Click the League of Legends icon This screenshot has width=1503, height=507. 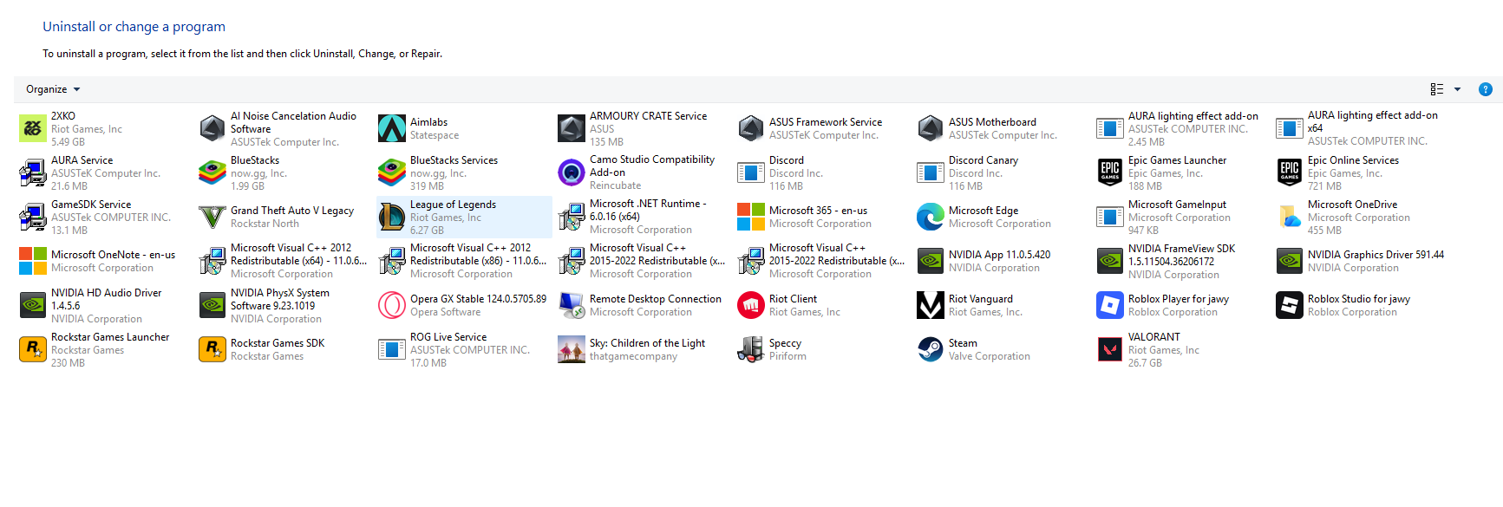392,217
